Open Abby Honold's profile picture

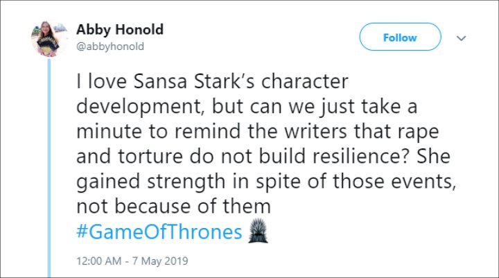49,39
